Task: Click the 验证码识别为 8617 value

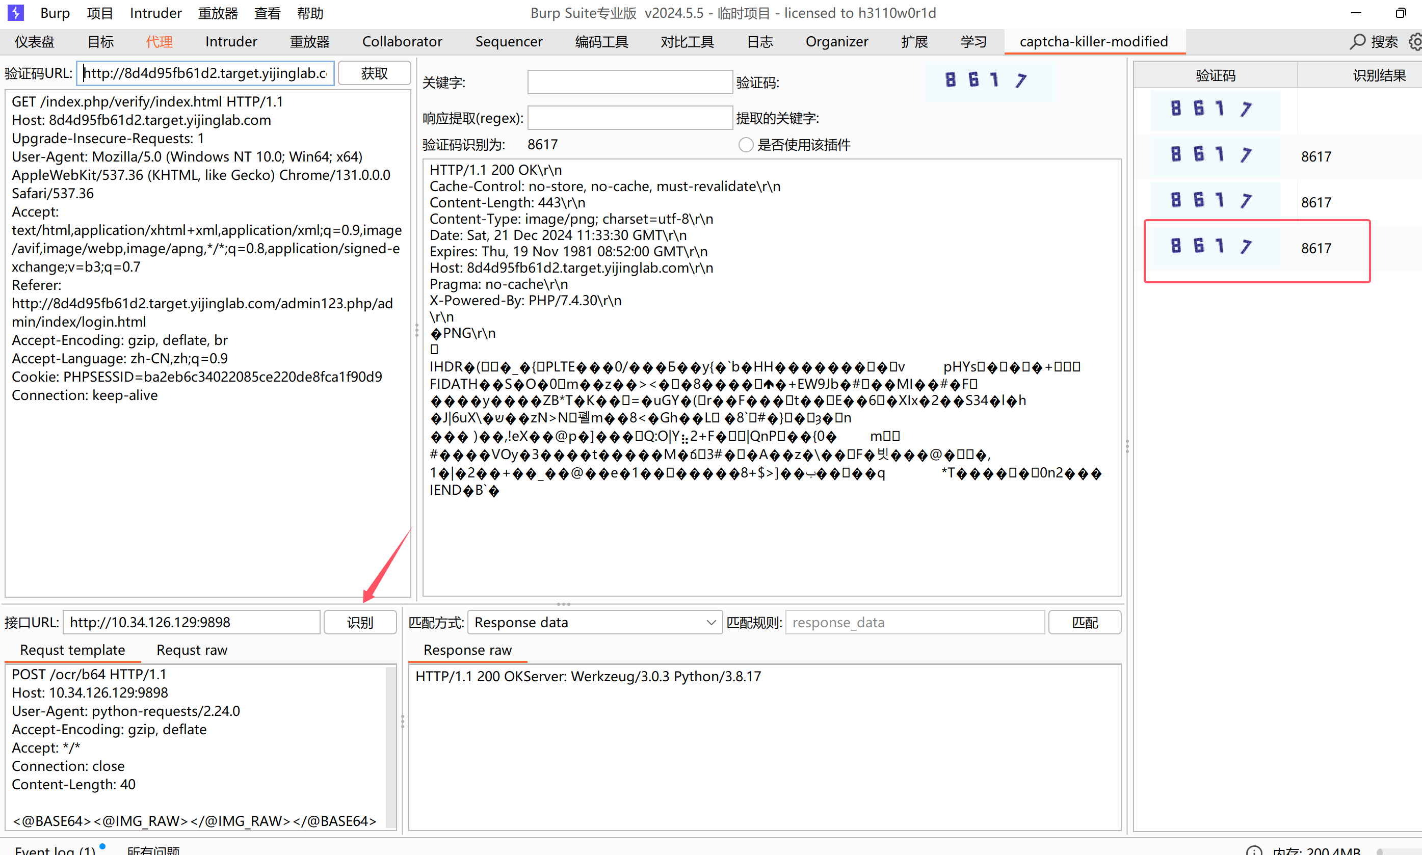Action: coord(542,145)
